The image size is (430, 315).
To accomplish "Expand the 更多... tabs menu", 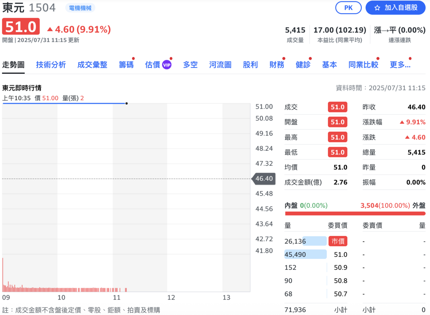I will click(x=400, y=65).
